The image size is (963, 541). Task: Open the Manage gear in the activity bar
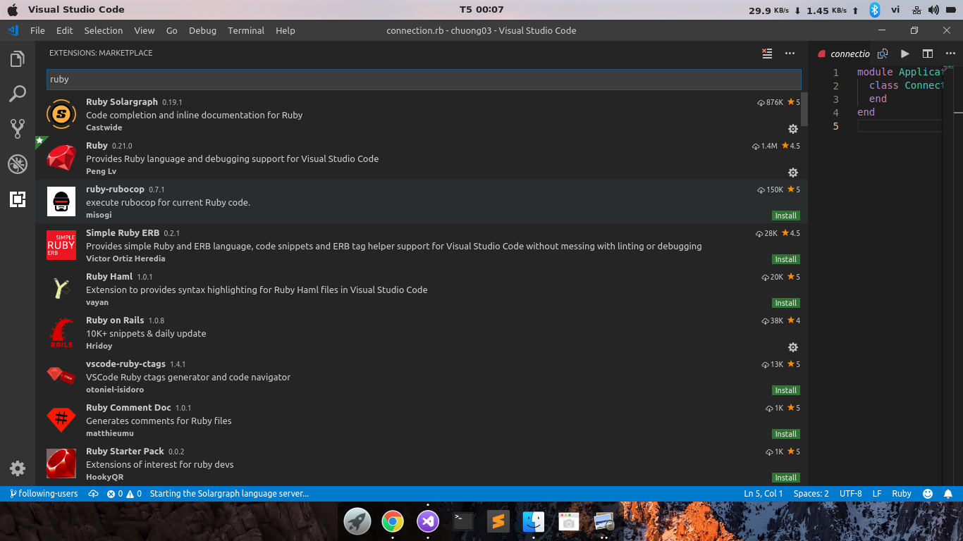(18, 468)
